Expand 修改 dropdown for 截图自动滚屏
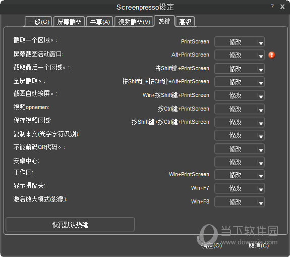The height and width of the screenshot is (257, 290). point(240,95)
